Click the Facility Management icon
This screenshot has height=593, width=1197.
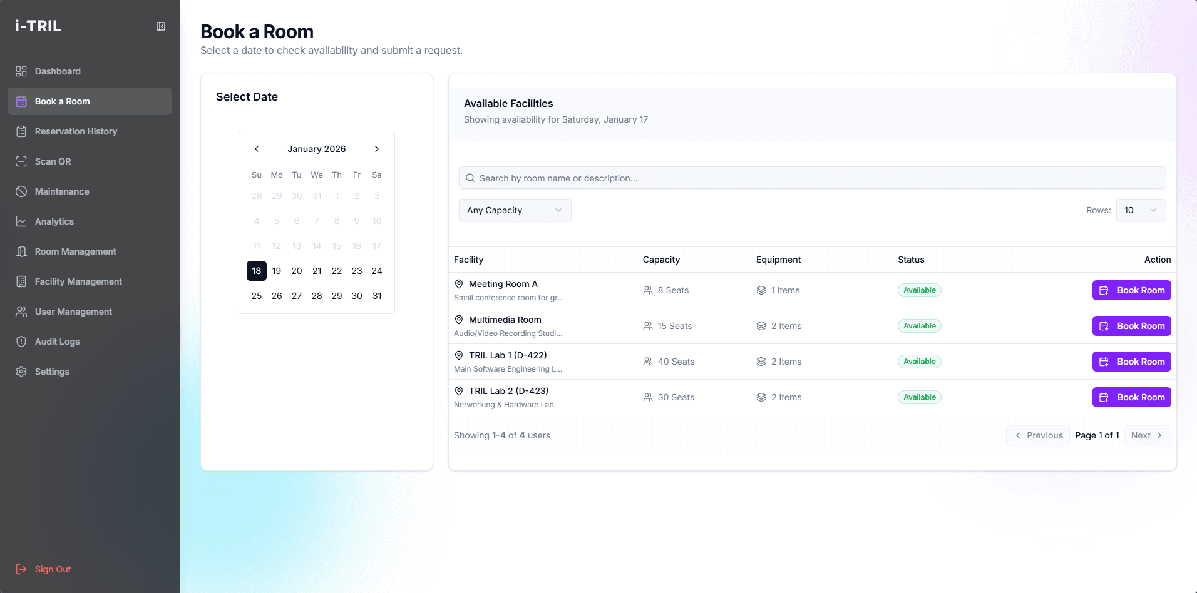(x=21, y=281)
